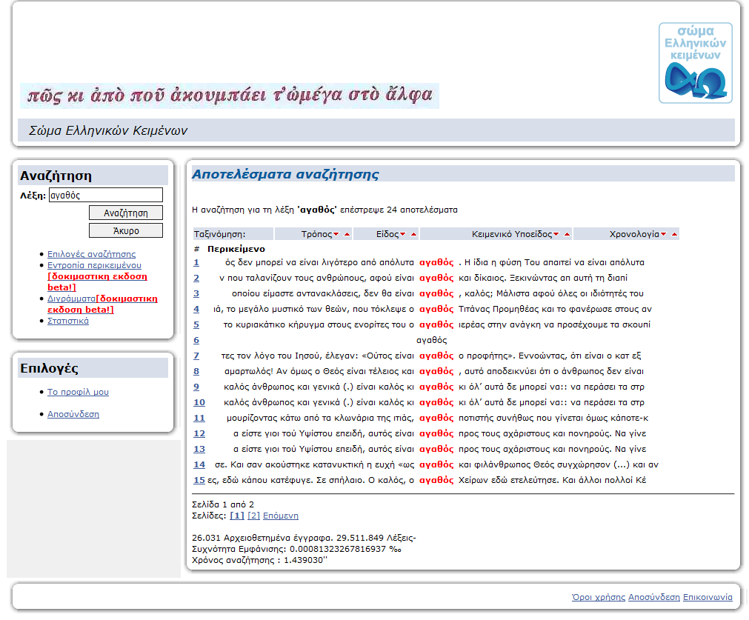749x620 pixels.
Task: Cancel the search with the Άκυρο button
Action: [126, 230]
